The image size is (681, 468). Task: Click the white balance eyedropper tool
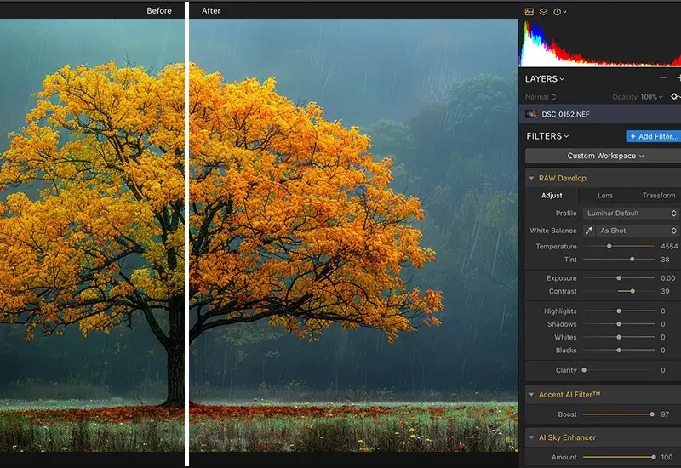tap(589, 231)
